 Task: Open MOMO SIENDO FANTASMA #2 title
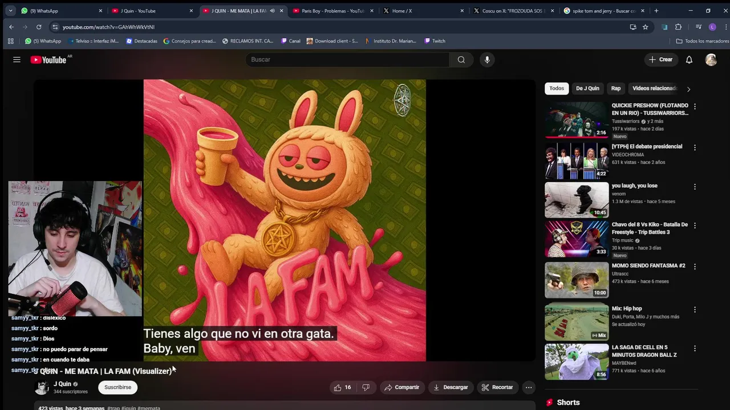pos(648,265)
